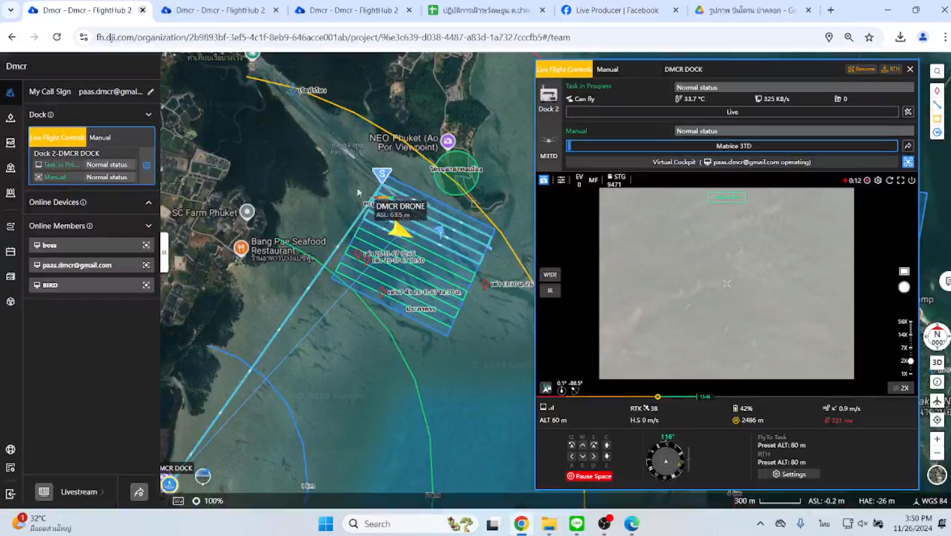Zoom in the map with plus

[x=937, y=439]
